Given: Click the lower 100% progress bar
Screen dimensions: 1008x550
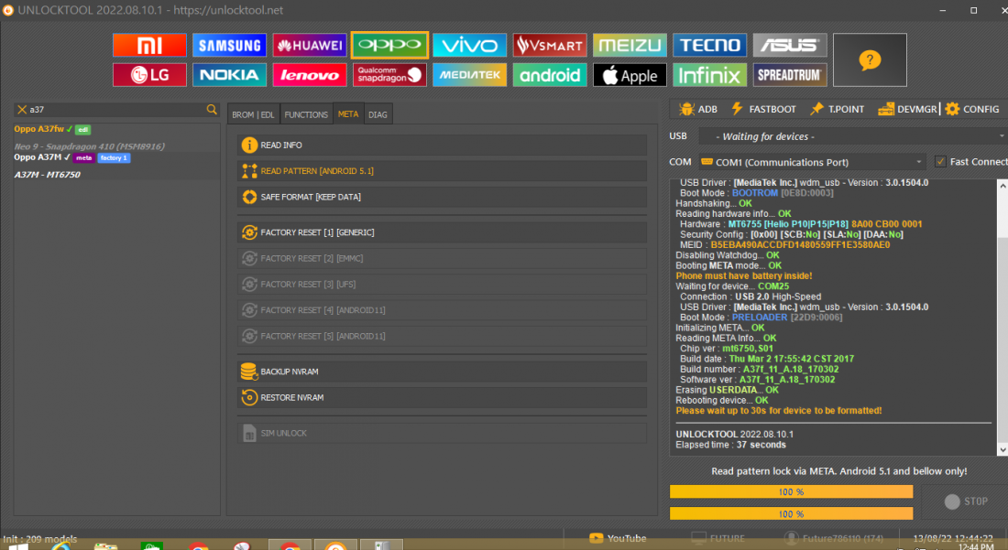Looking at the screenshot, I should (x=792, y=513).
